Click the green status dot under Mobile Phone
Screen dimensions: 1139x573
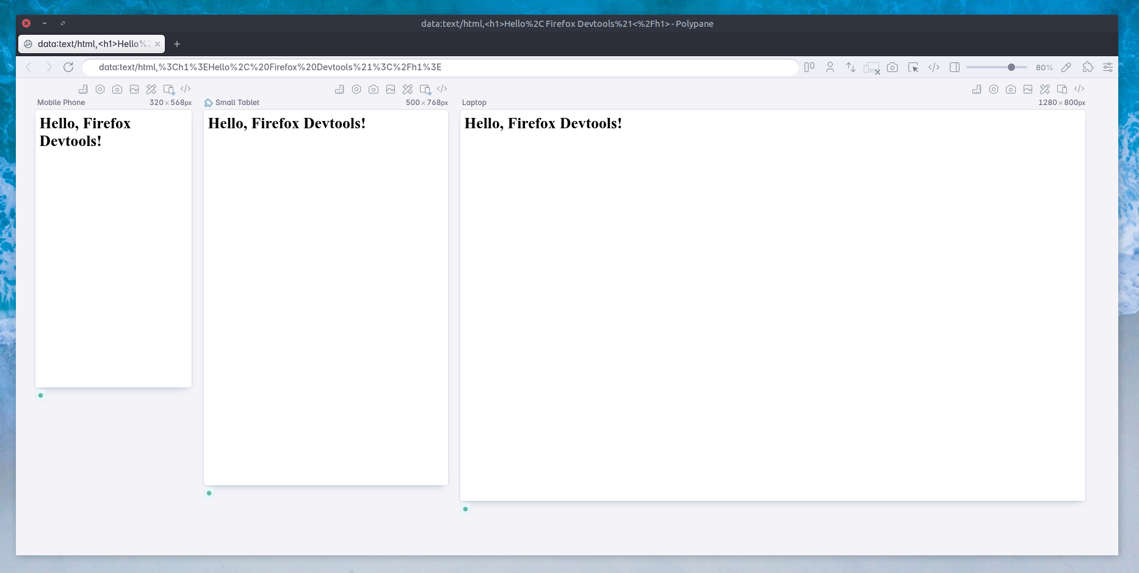click(x=41, y=395)
